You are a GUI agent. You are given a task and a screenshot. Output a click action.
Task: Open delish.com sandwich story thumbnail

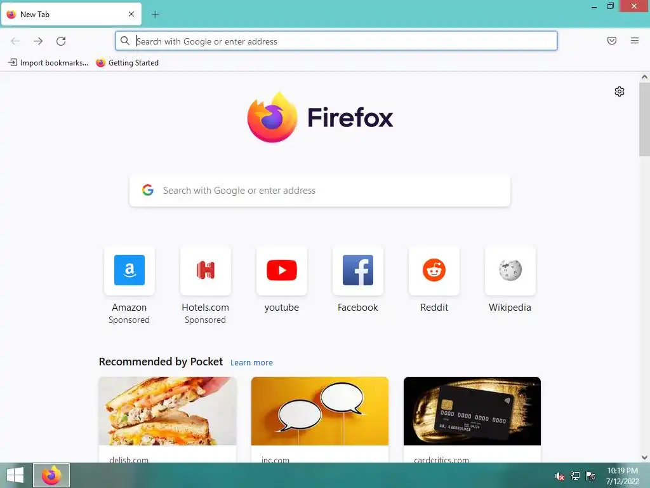click(x=168, y=411)
